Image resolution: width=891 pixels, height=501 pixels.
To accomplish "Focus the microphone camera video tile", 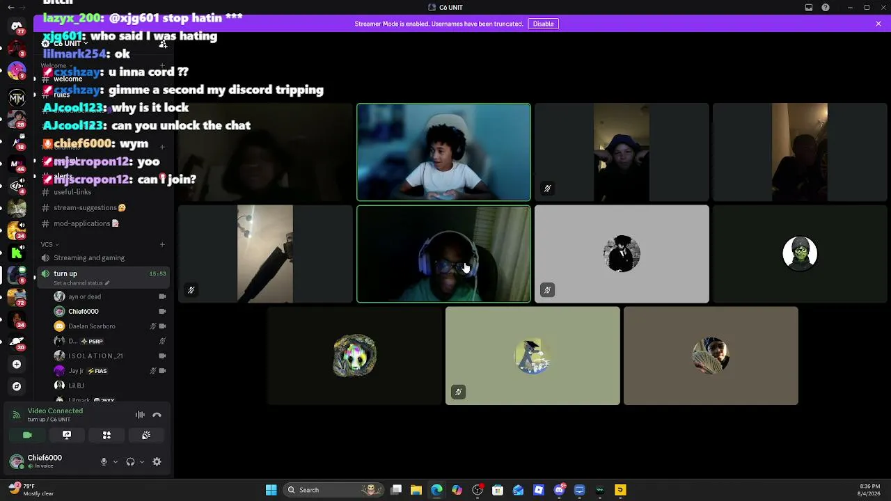I will [x=265, y=254].
